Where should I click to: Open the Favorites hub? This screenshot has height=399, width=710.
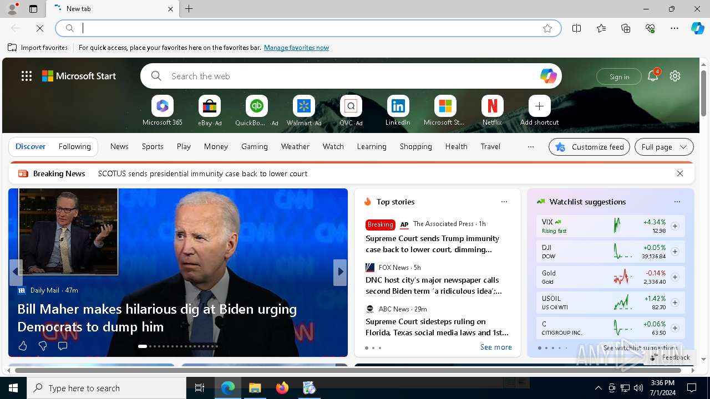[x=601, y=28]
